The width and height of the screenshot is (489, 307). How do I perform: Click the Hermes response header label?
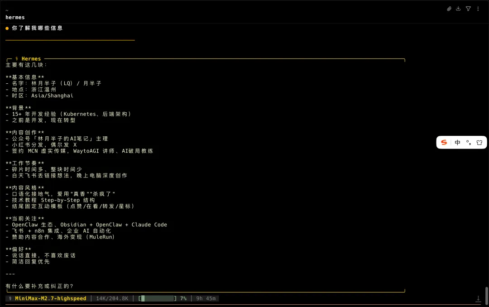(x=31, y=59)
